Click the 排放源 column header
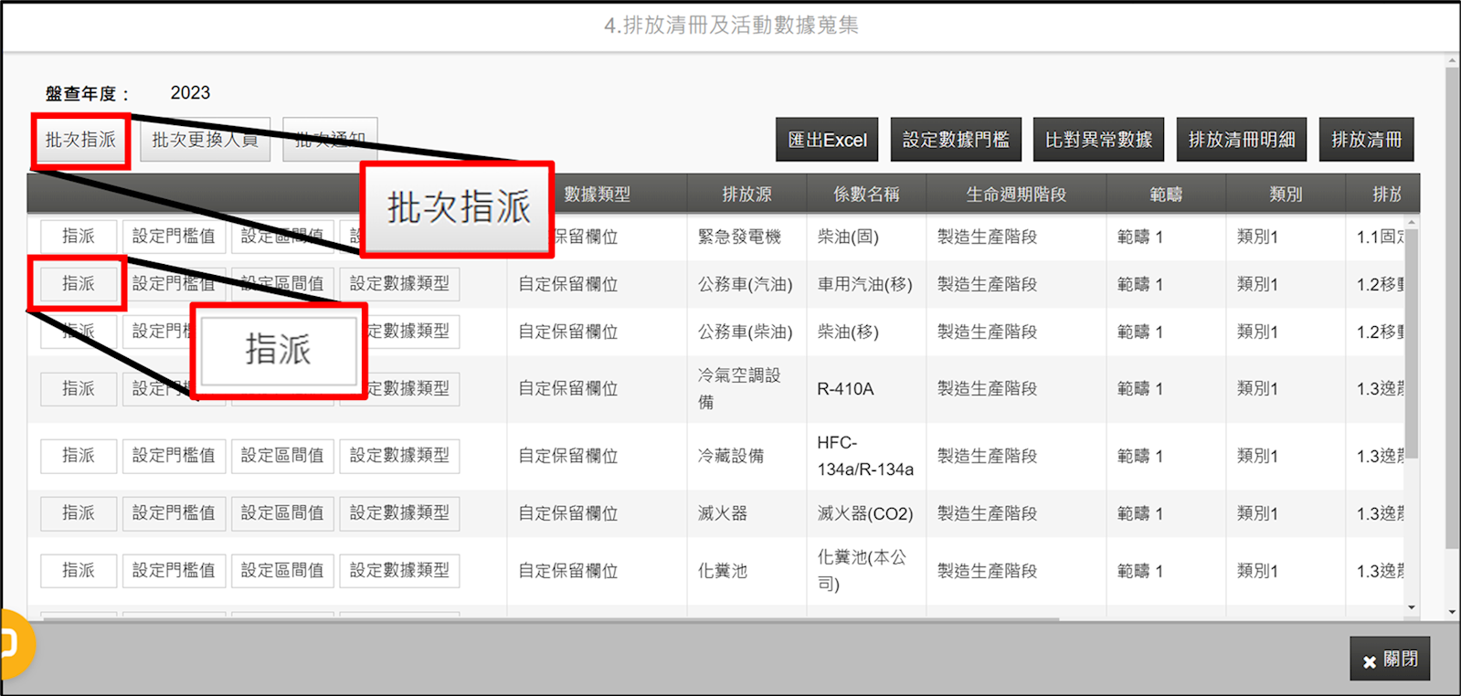The image size is (1461, 696). click(x=746, y=194)
